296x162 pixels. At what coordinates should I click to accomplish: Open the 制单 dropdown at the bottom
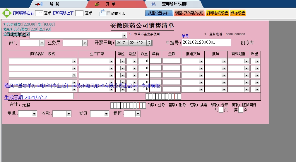[x=34, y=114]
